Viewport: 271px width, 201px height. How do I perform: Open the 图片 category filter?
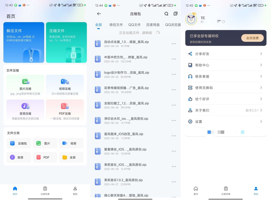(45, 143)
